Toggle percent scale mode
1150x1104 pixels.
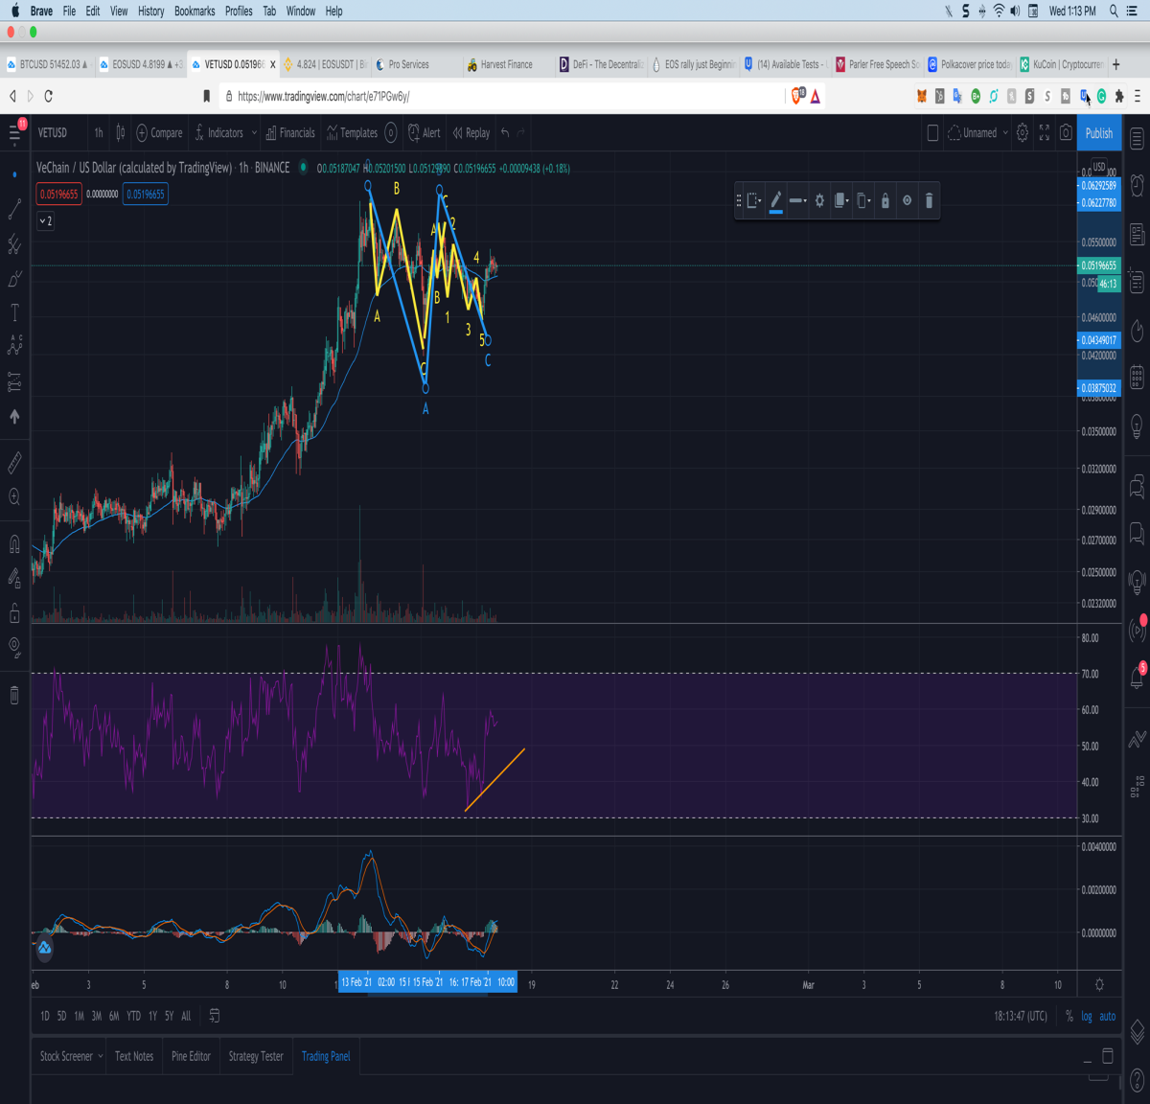pyautogui.click(x=1069, y=1017)
